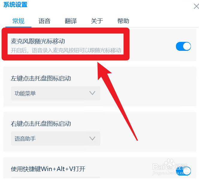Click the Baidu paw logo watermark
This screenshot has width=199, height=180.
[169, 164]
